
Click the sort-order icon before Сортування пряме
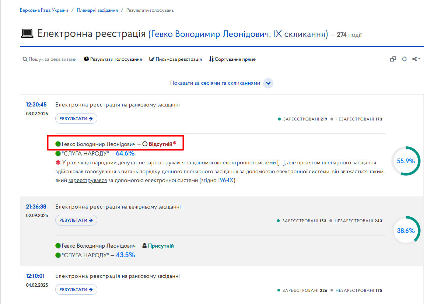point(211,59)
